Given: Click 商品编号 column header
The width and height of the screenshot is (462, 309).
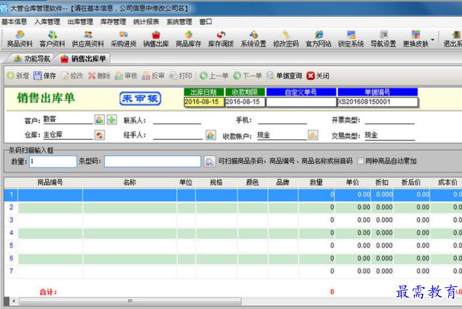Looking at the screenshot, I should tap(50, 182).
